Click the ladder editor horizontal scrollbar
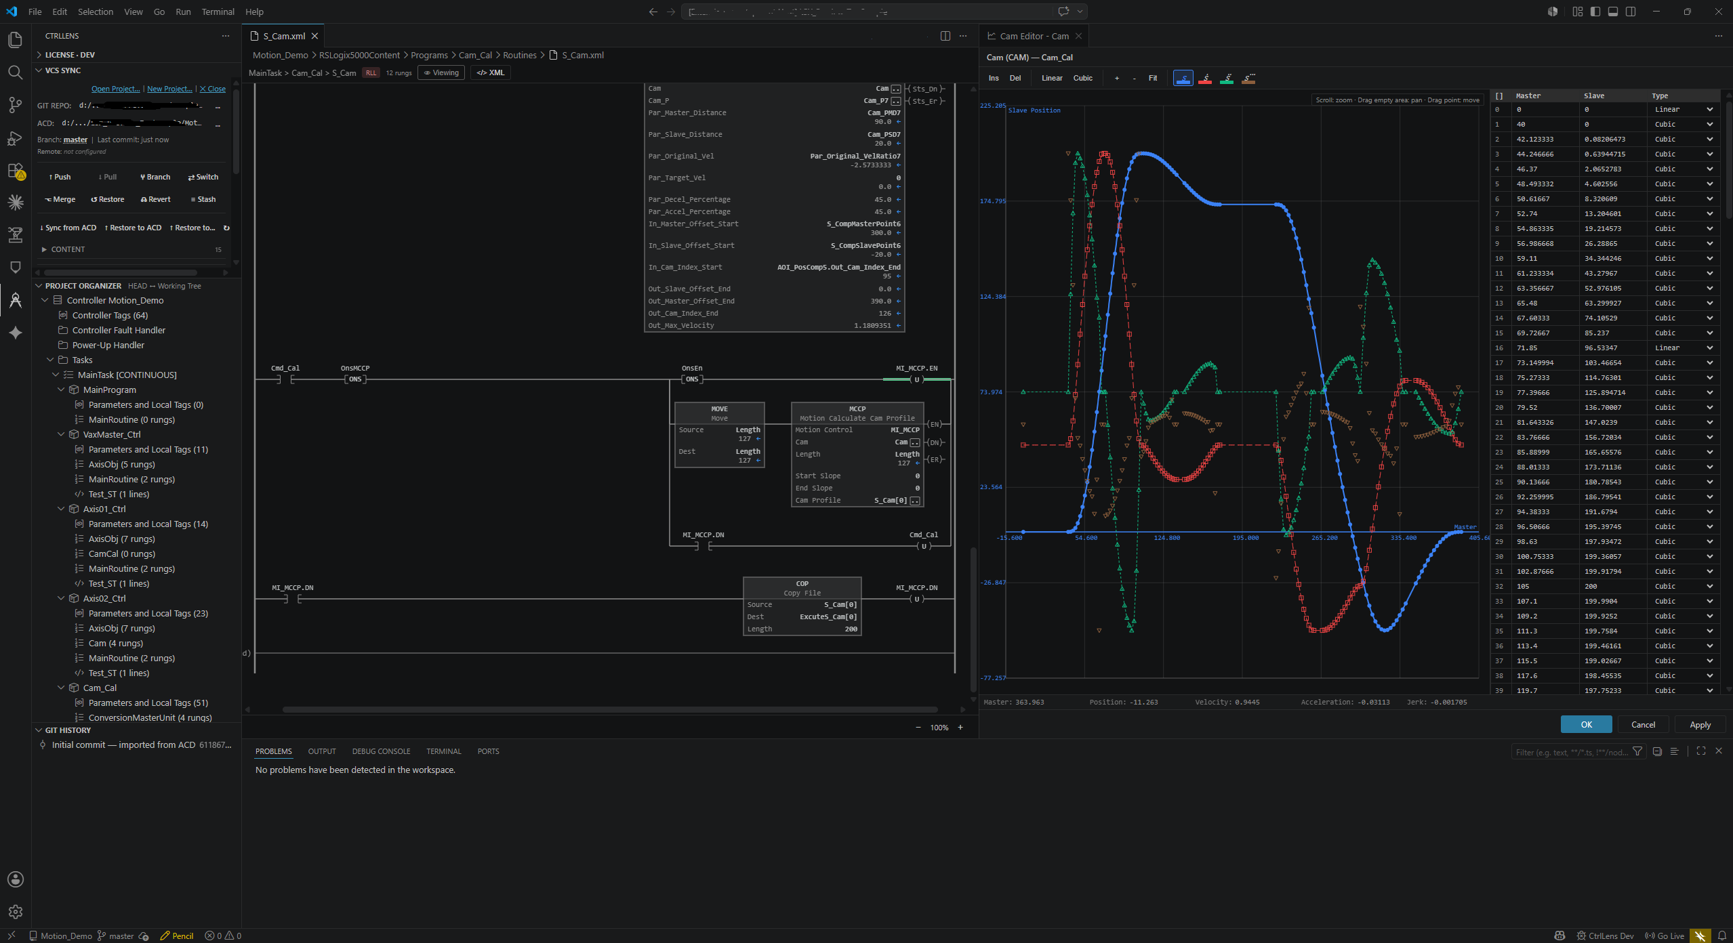 pos(610,709)
